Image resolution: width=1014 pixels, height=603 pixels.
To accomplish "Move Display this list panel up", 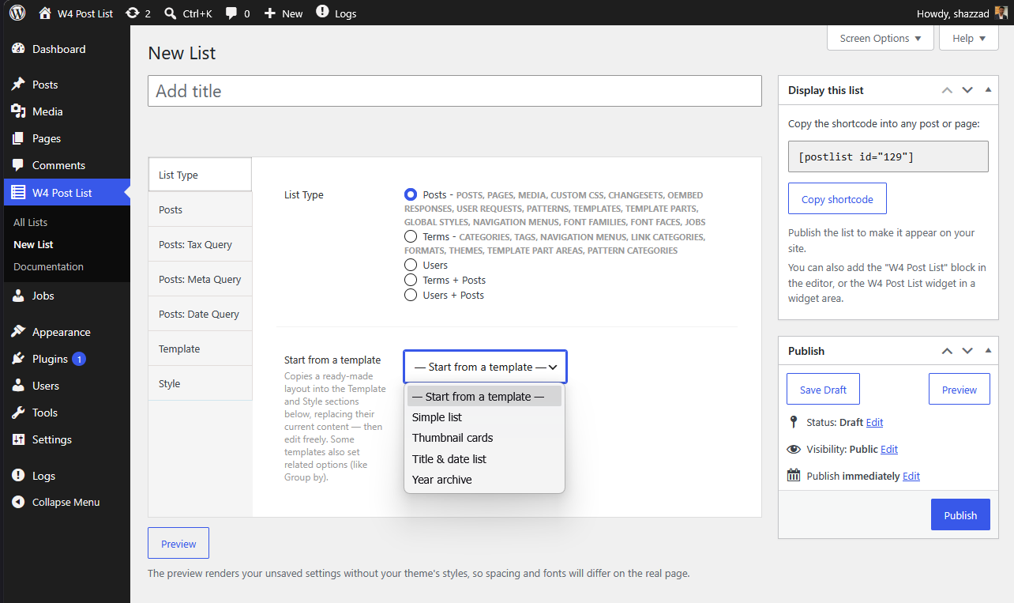I will 947,90.
